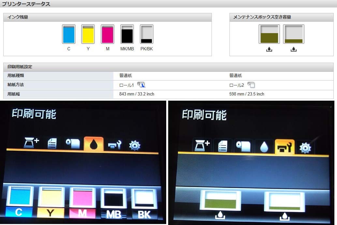Select the document job tab on left panel
This screenshot has width=337, height=225.
point(52,144)
